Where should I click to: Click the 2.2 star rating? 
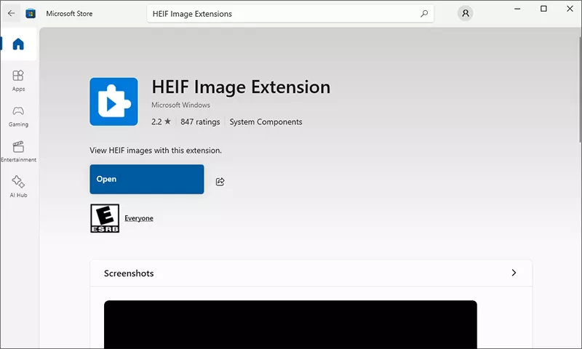tap(161, 121)
